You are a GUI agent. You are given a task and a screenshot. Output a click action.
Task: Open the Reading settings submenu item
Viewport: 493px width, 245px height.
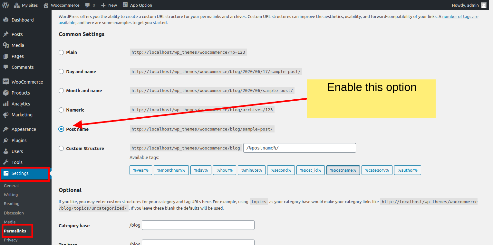pyautogui.click(x=12, y=204)
